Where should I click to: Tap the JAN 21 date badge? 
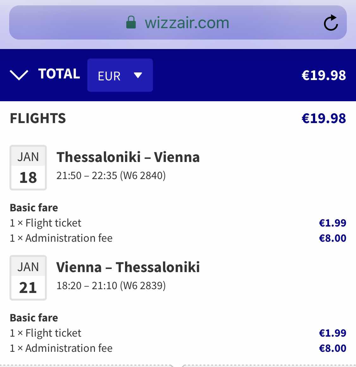(x=28, y=277)
